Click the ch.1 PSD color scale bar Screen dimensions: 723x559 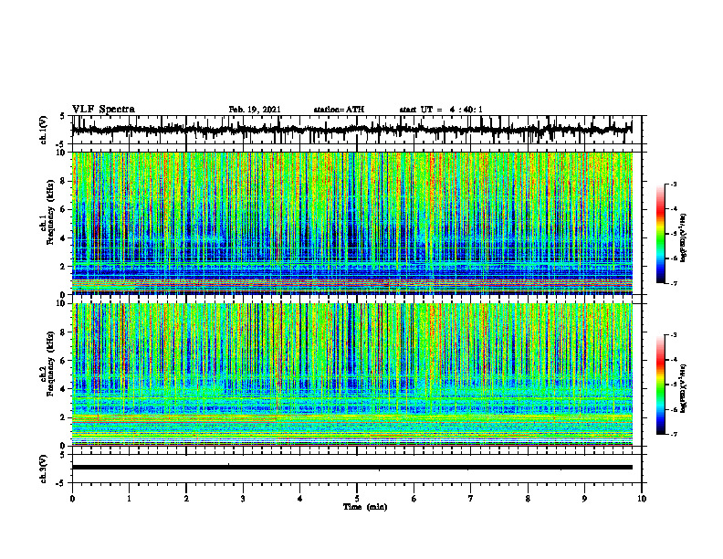tap(661, 234)
